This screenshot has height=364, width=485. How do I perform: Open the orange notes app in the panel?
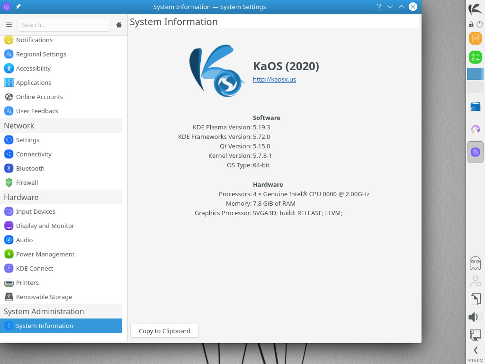pos(476,39)
